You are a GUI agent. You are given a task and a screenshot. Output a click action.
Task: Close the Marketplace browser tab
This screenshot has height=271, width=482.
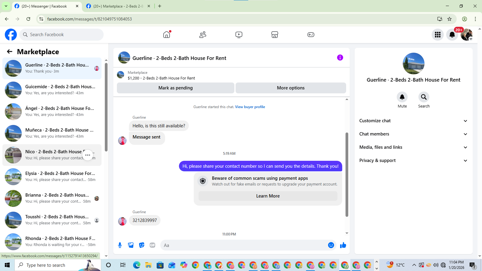[149, 6]
